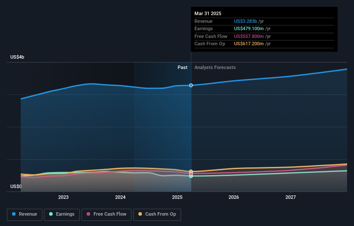Viewport: 354px width, 226px height.
Task: Click the teal Earnings data point marker
Action: pos(191,176)
